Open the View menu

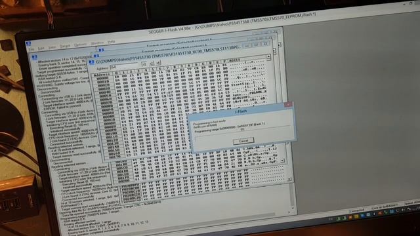click(52, 47)
